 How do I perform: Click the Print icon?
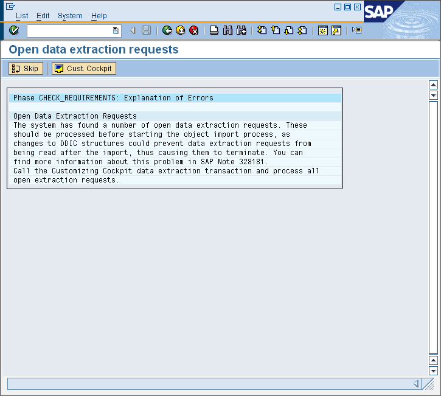click(214, 30)
